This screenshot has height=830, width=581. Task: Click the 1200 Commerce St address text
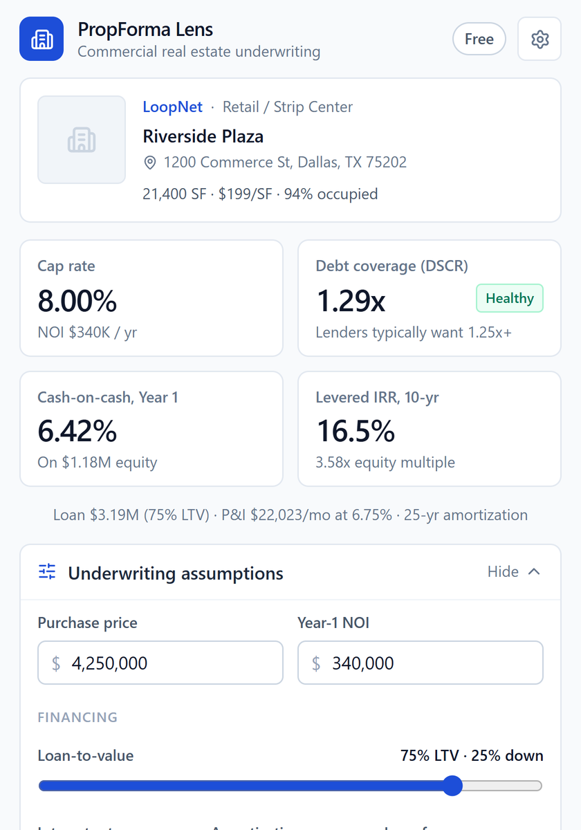285,163
